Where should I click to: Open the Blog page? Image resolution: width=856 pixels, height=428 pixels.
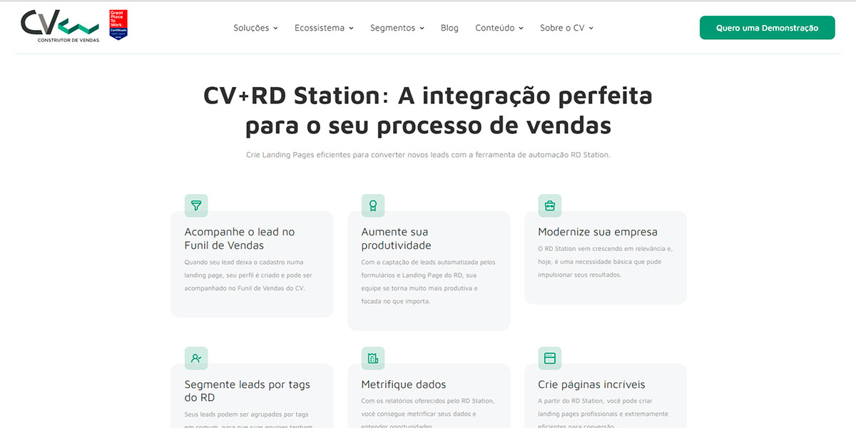pyautogui.click(x=449, y=27)
